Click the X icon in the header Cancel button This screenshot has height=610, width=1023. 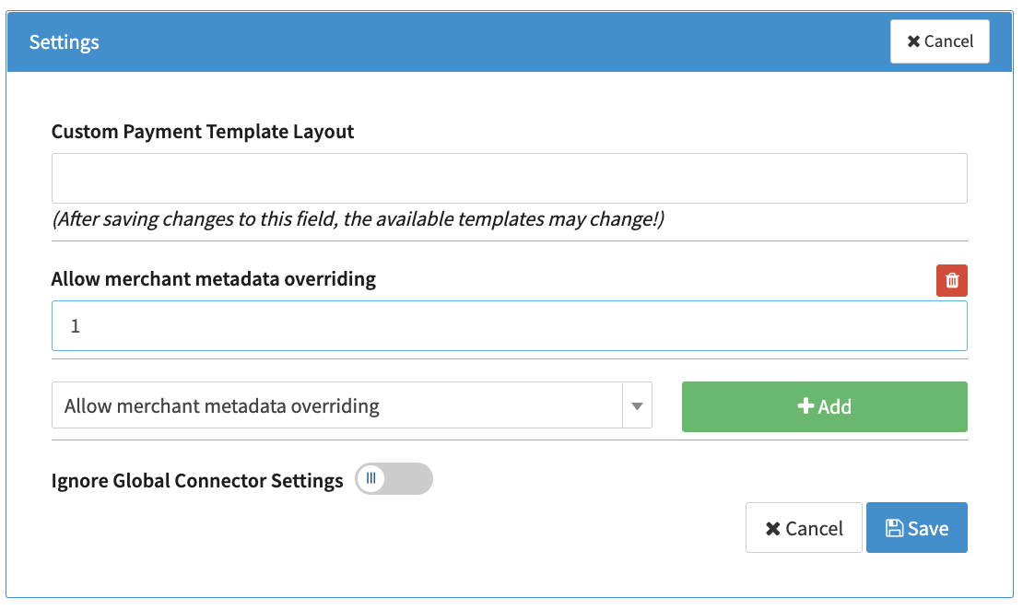click(x=913, y=41)
